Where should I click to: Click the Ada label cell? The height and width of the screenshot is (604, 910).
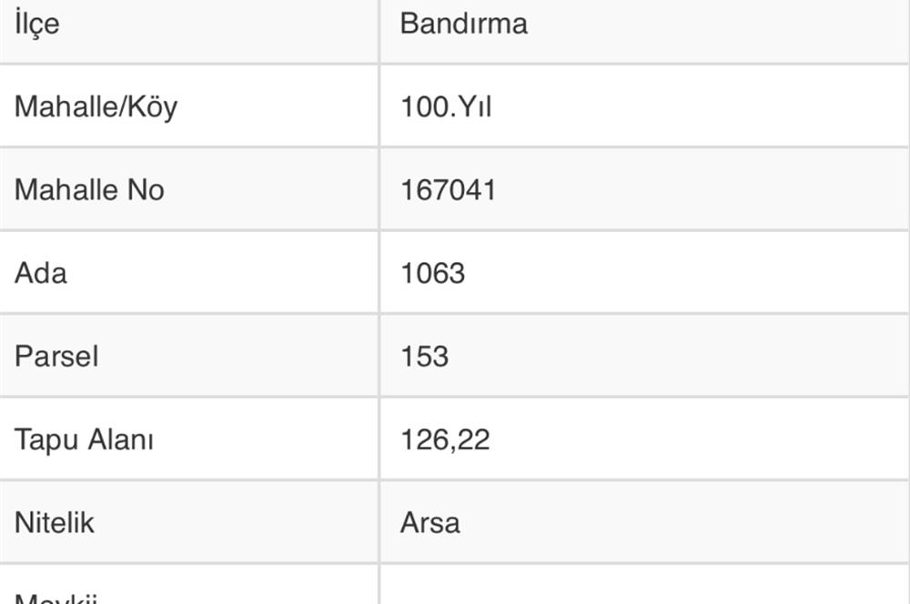click(x=189, y=273)
